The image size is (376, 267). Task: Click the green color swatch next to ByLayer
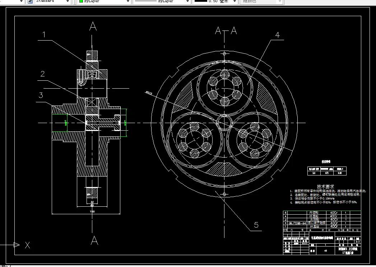coord(81,1)
